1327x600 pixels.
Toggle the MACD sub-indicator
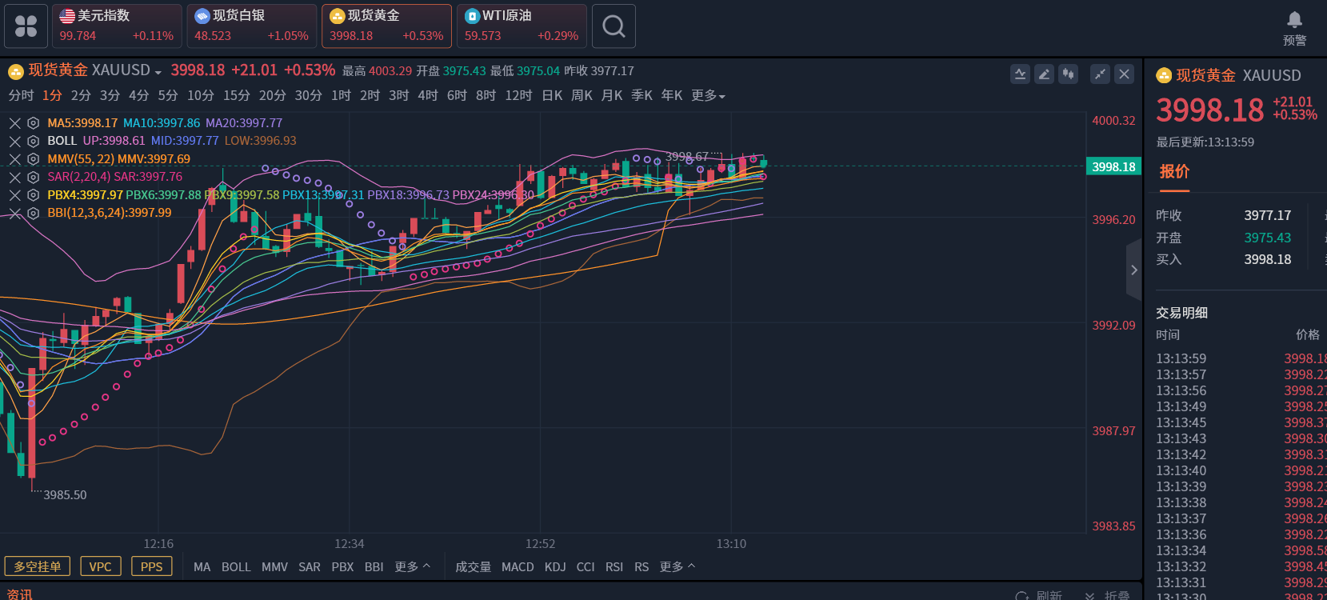coord(518,567)
